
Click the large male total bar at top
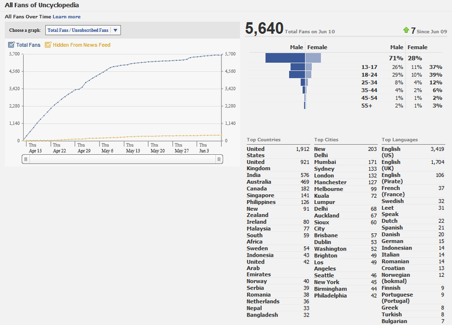point(285,58)
